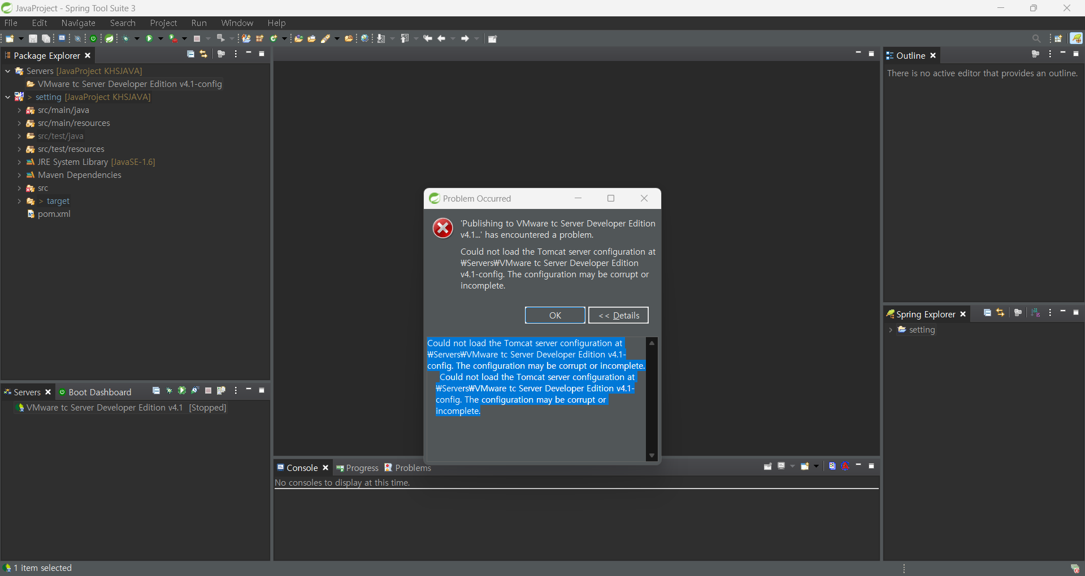Close the Package Explorer tab
The width and height of the screenshot is (1085, 576).
coord(88,55)
